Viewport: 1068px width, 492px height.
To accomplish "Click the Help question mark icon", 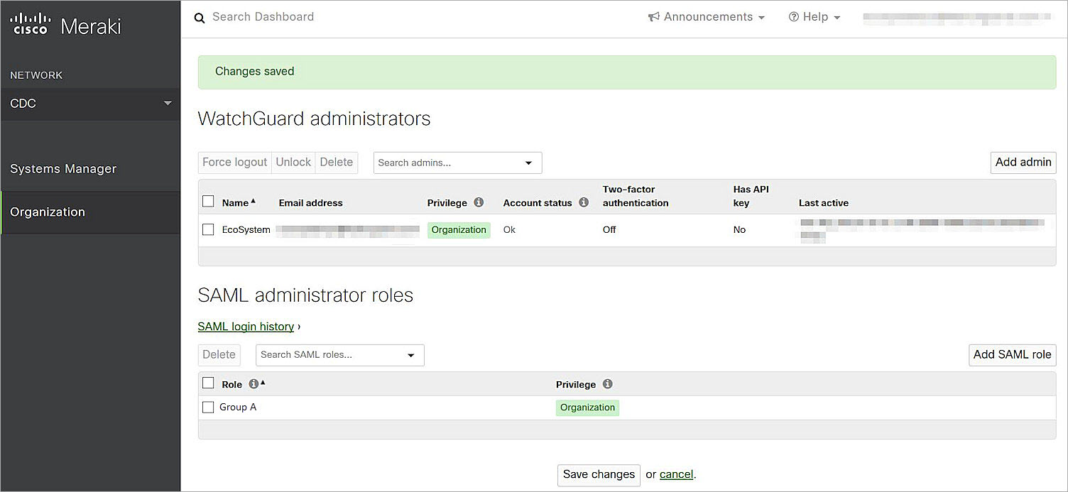I will pyautogui.click(x=794, y=16).
